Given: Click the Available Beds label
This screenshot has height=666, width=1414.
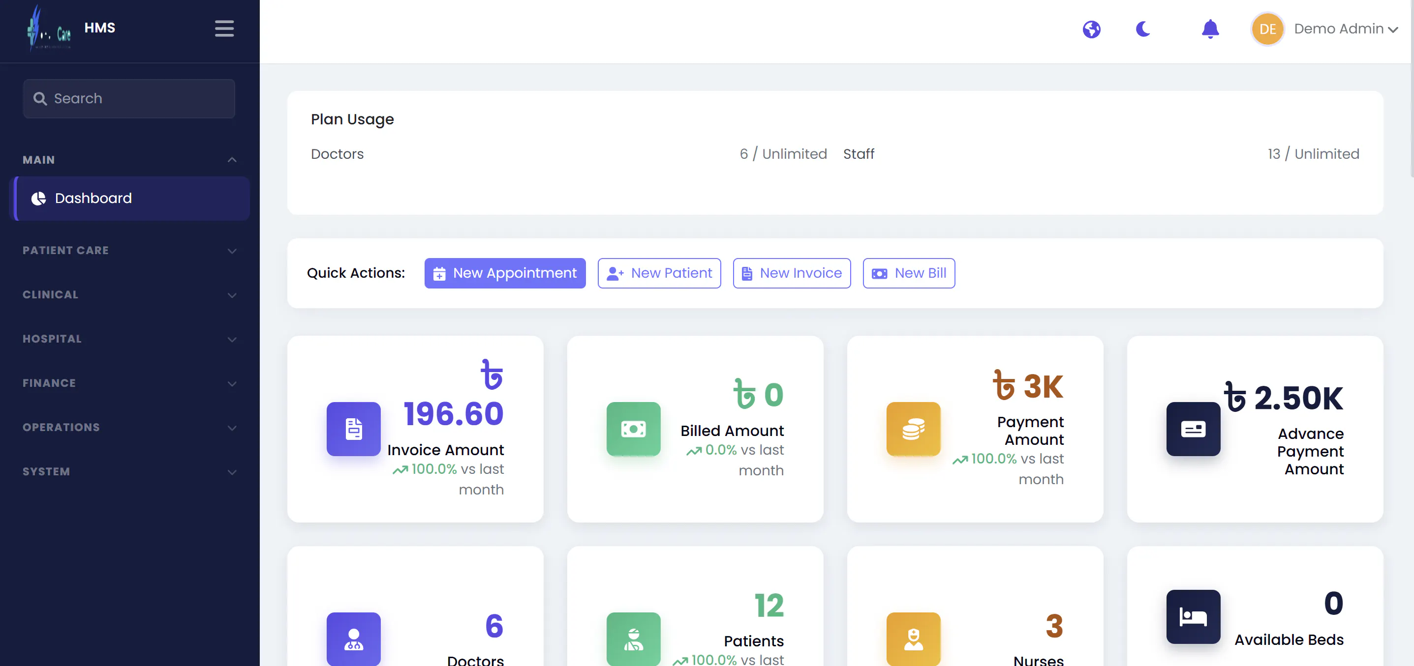Looking at the screenshot, I should [1289, 639].
